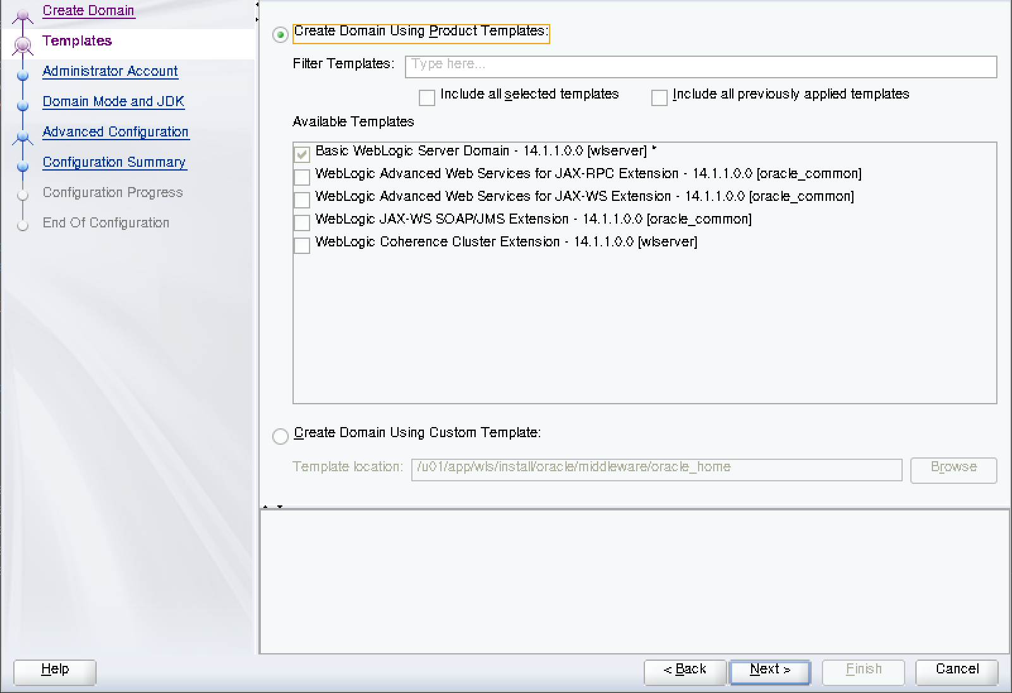Open the Help dialog
The image size is (1012, 693).
pos(54,672)
